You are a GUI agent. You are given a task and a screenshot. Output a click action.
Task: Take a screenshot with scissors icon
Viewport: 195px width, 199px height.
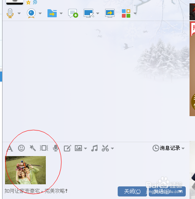pyautogui.click(x=105, y=148)
